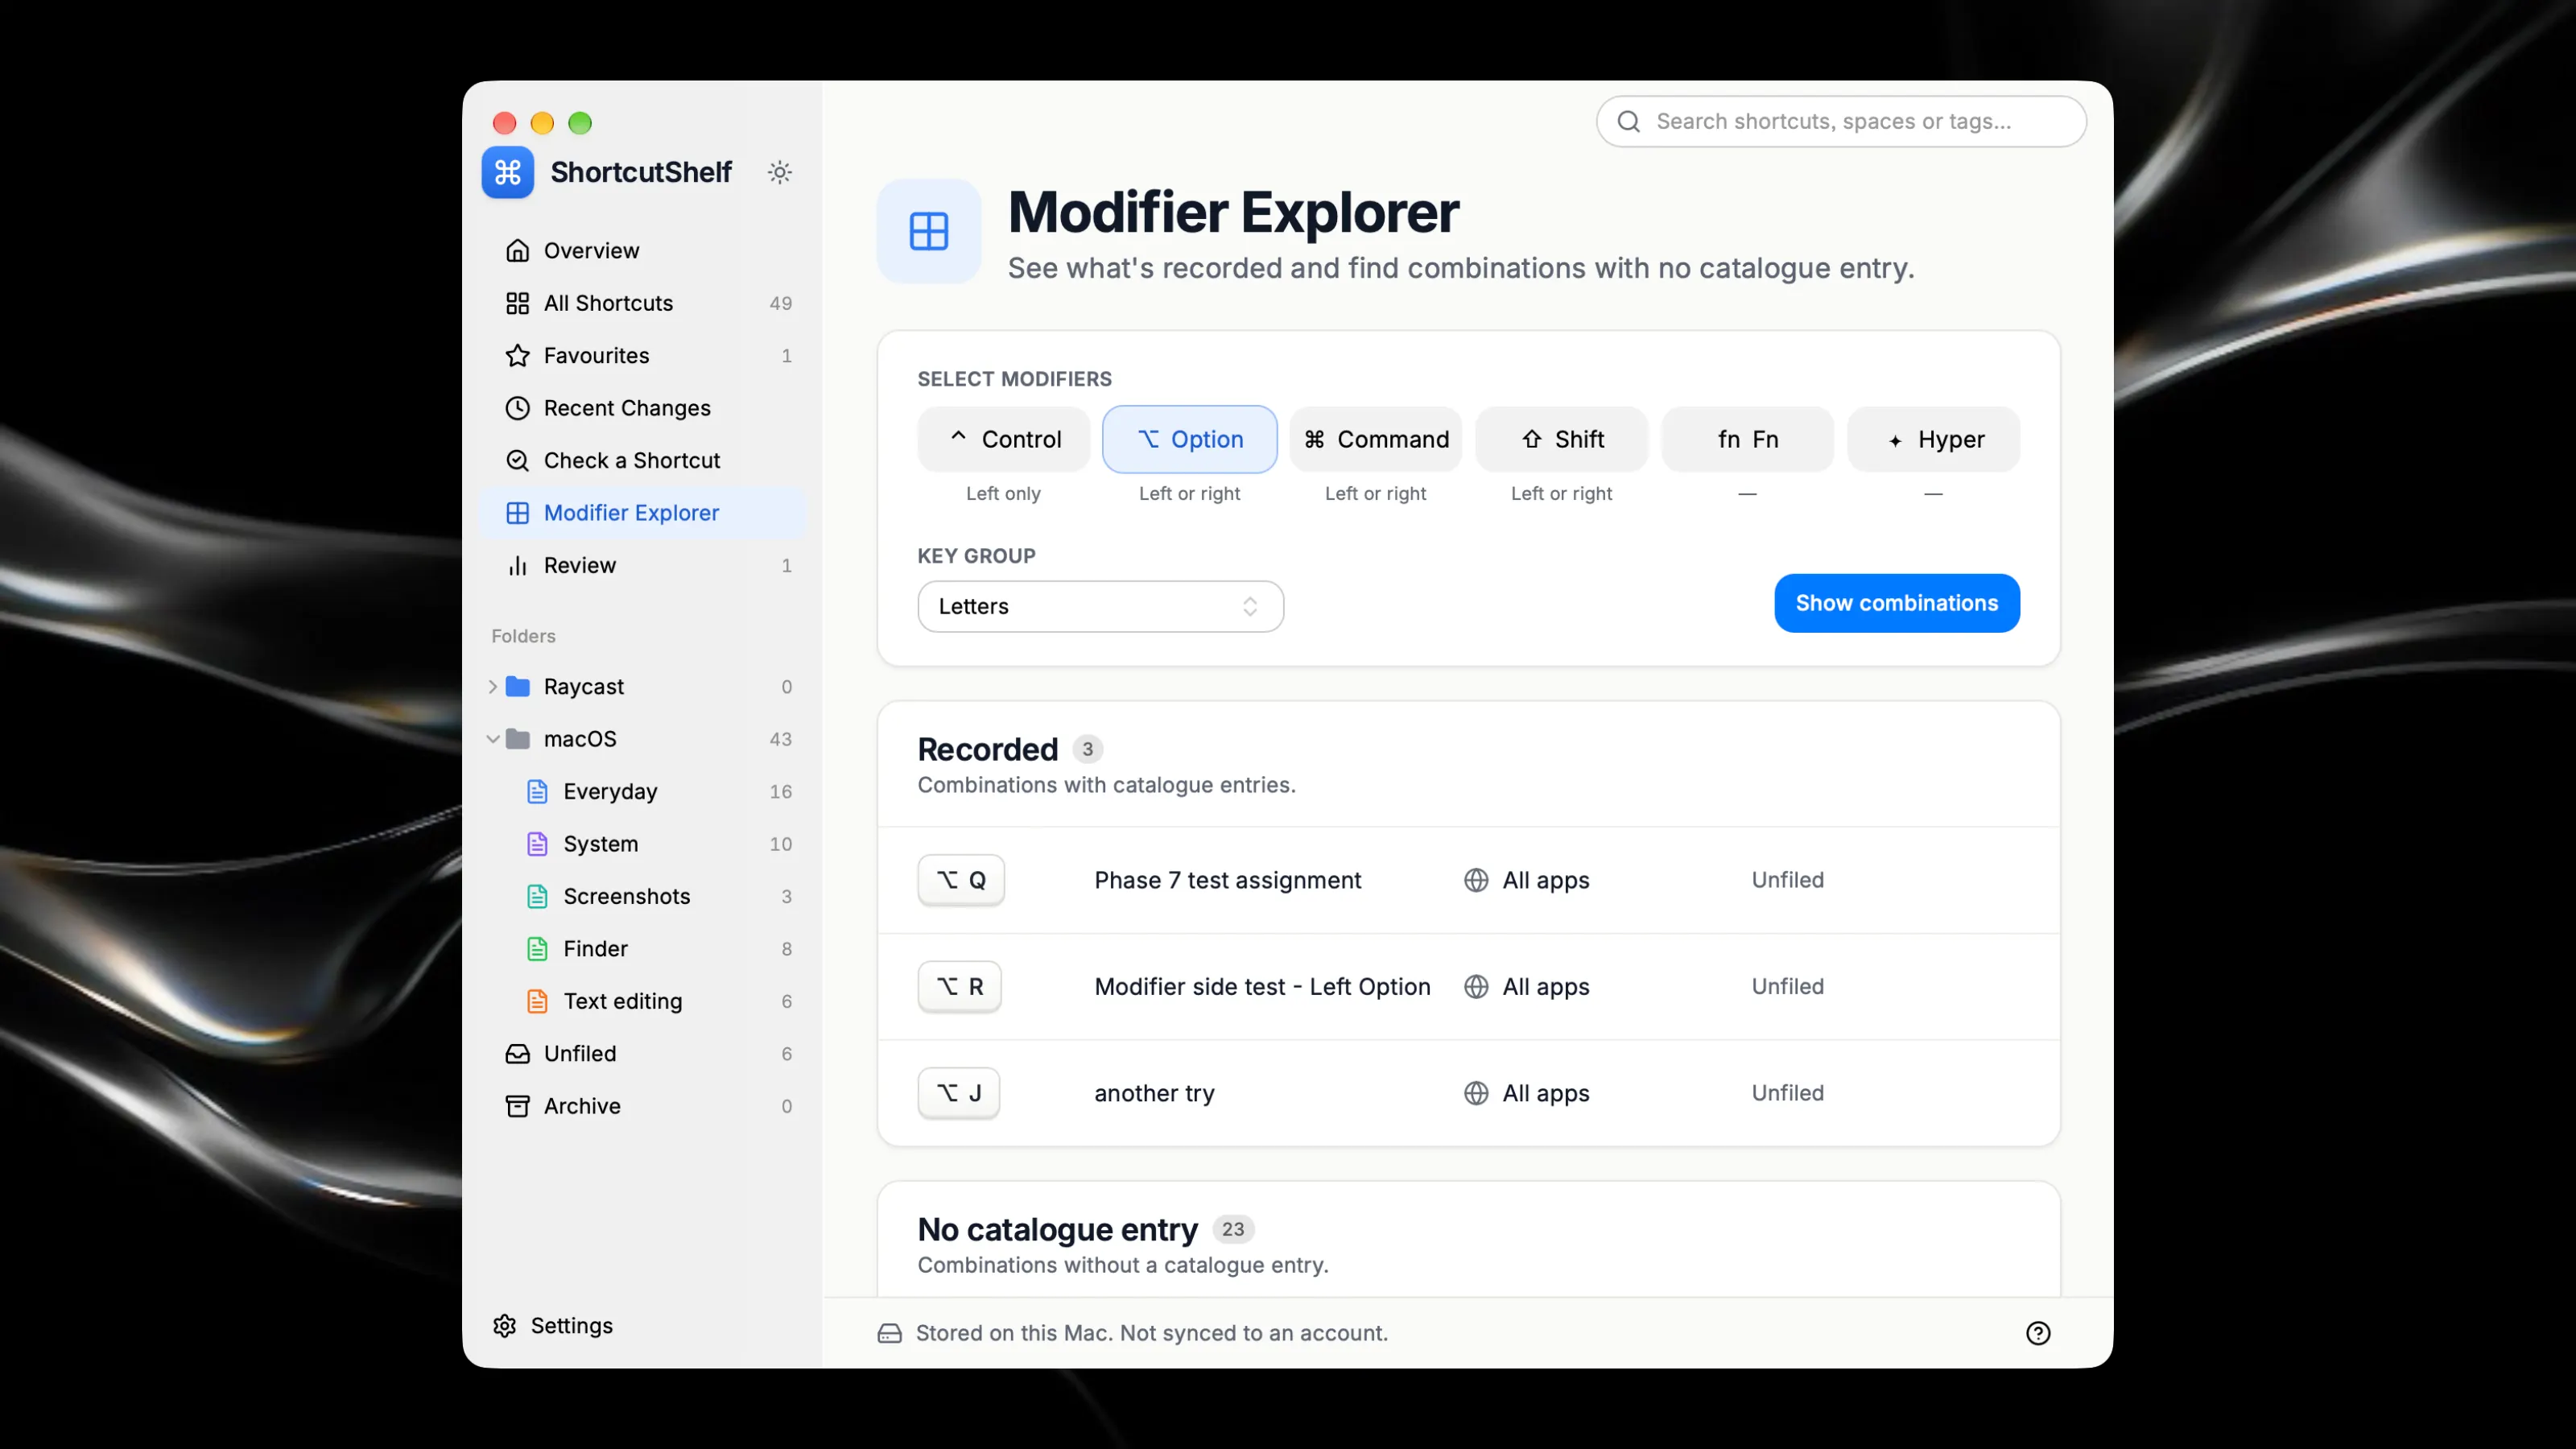
Task: Click the search shortcuts input field
Action: [x=1841, y=121]
